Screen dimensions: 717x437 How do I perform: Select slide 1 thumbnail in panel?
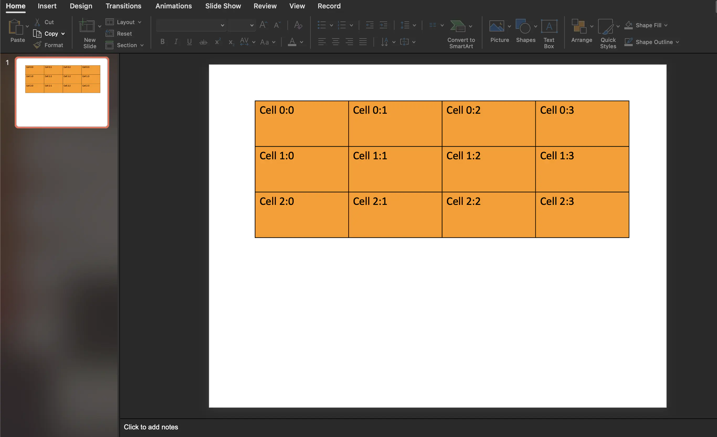click(62, 92)
